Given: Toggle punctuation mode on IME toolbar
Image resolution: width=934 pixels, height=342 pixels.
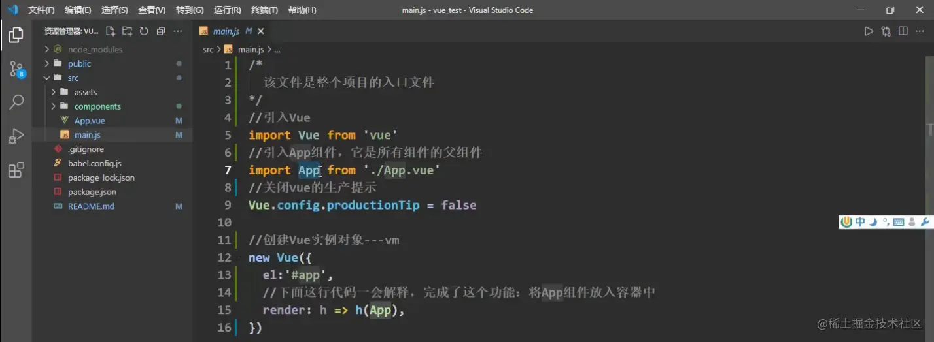Looking at the screenshot, I should point(886,222).
